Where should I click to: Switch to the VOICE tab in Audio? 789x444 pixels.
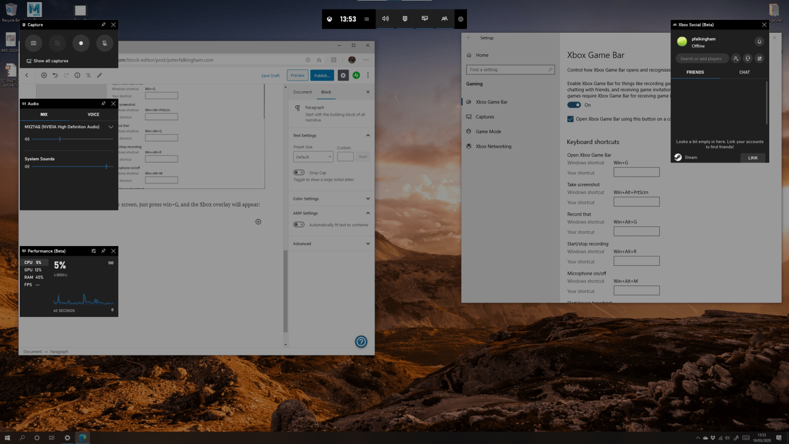(93, 115)
